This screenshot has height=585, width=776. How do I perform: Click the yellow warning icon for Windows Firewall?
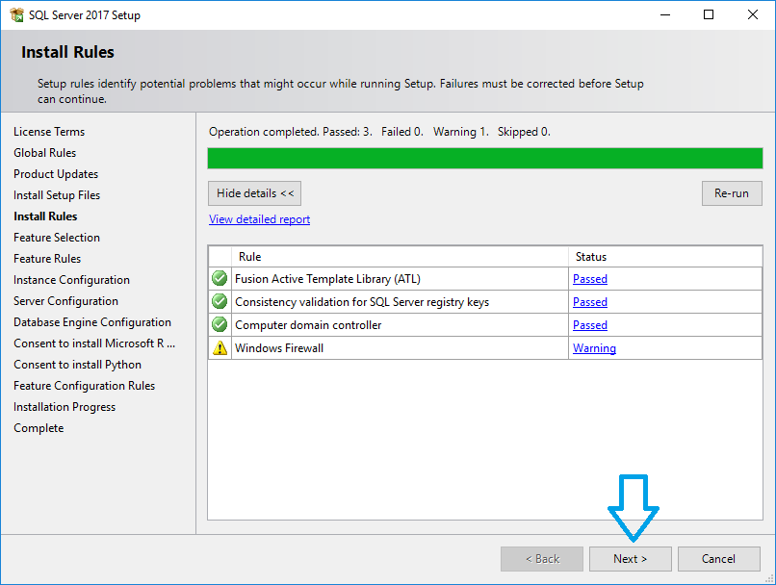(220, 348)
